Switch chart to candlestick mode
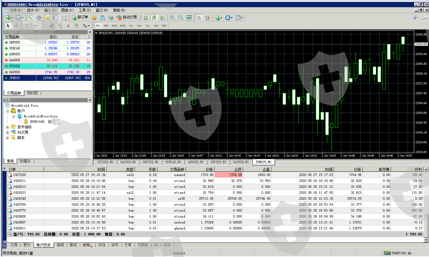 click(154, 18)
